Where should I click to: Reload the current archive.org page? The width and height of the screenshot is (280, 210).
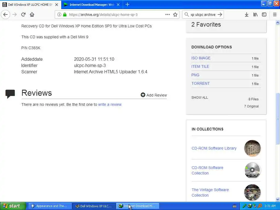coord(23,15)
